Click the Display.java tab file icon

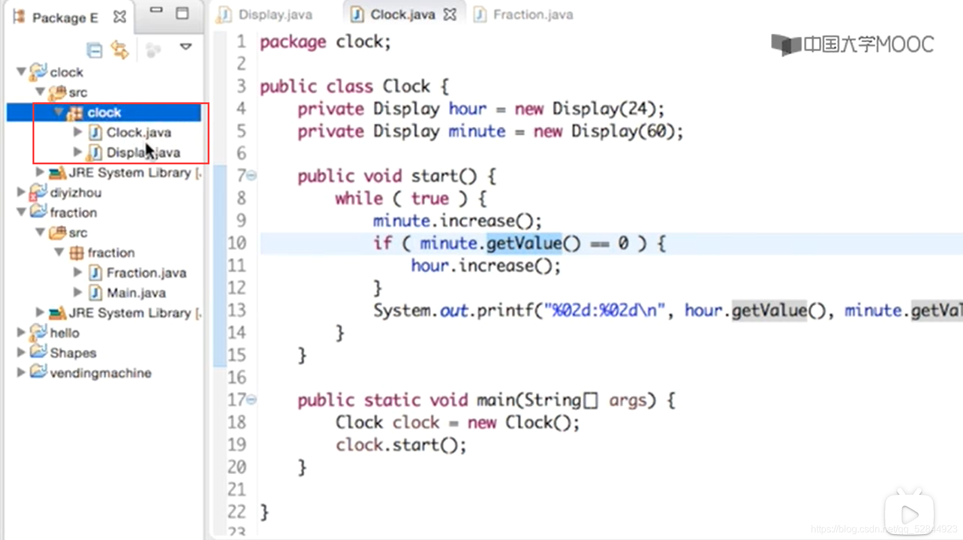coord(224,14)
